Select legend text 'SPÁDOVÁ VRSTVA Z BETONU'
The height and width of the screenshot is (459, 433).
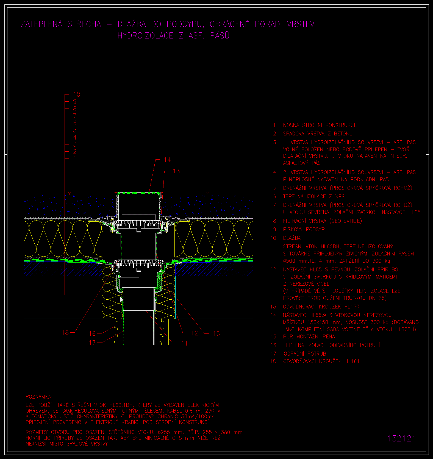click(x=318, y=134)
